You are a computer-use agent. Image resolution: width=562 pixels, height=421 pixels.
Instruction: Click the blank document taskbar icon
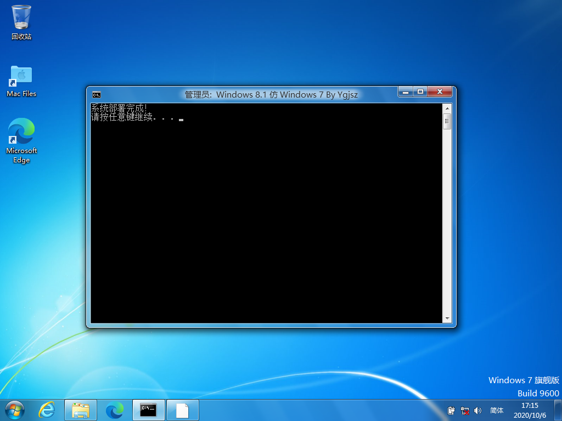182,410
